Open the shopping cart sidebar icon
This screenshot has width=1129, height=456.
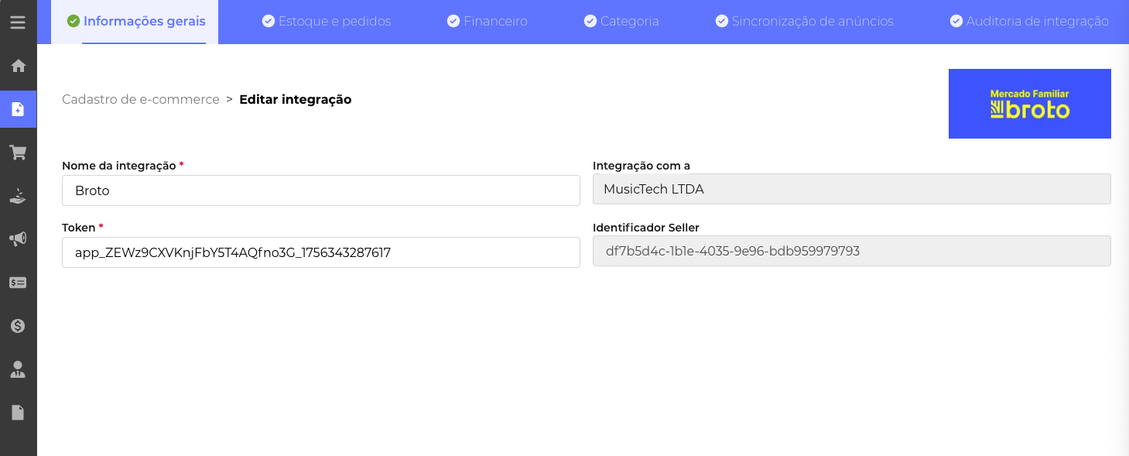(x=18, y=153)
